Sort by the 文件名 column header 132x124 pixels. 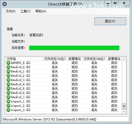(x=24, y=59)
